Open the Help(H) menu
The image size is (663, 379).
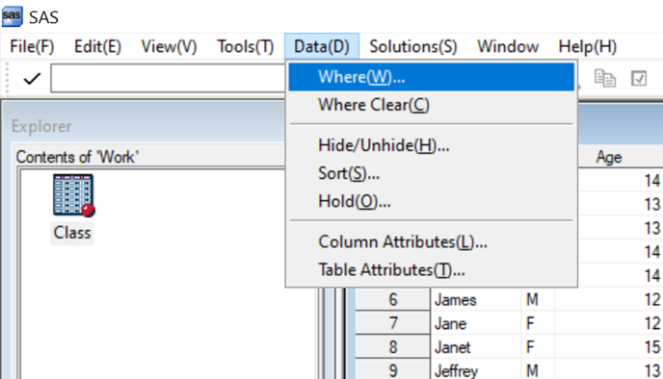587,46
